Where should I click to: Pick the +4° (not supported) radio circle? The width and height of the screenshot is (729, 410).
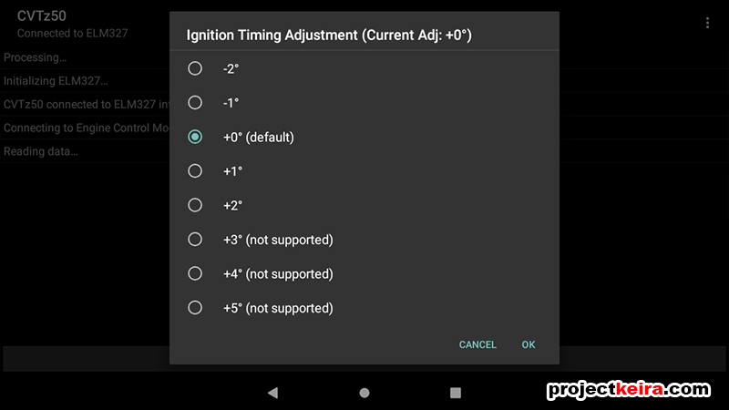[x=195, y=273]
